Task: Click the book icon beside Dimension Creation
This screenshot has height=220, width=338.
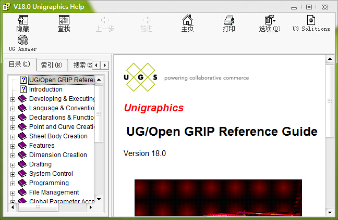Action: [x=22, y=154]
